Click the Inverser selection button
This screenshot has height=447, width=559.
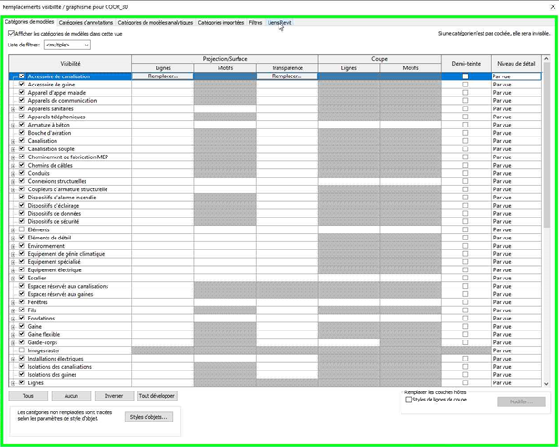[x=114, y=396]
